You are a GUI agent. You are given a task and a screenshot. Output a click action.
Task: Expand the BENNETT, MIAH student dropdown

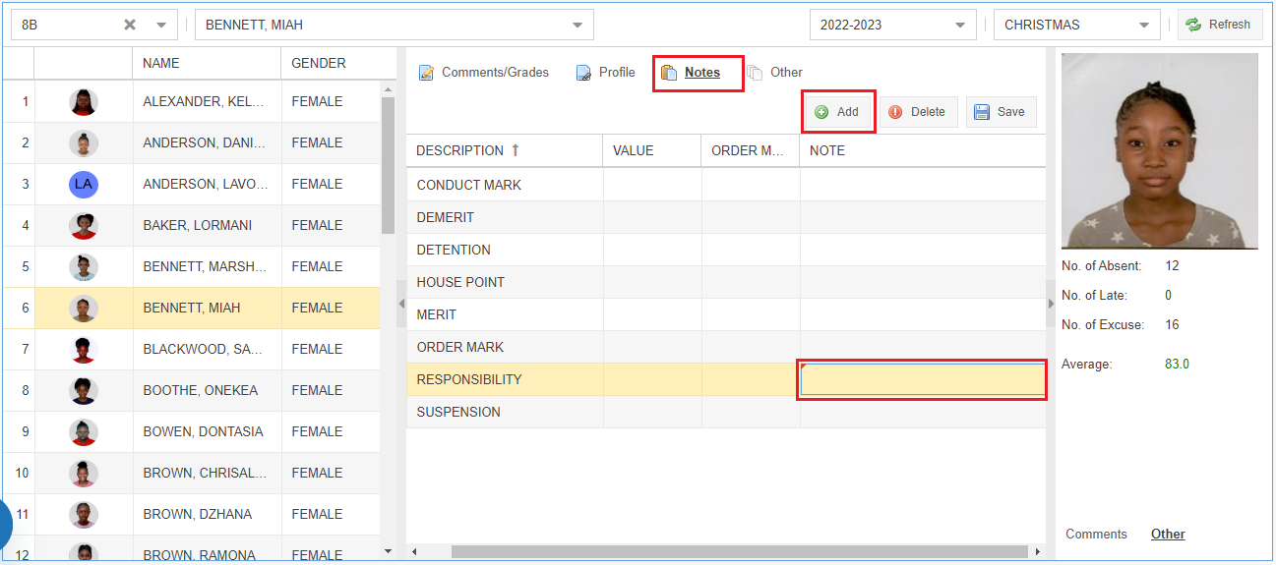pos(577,25)
